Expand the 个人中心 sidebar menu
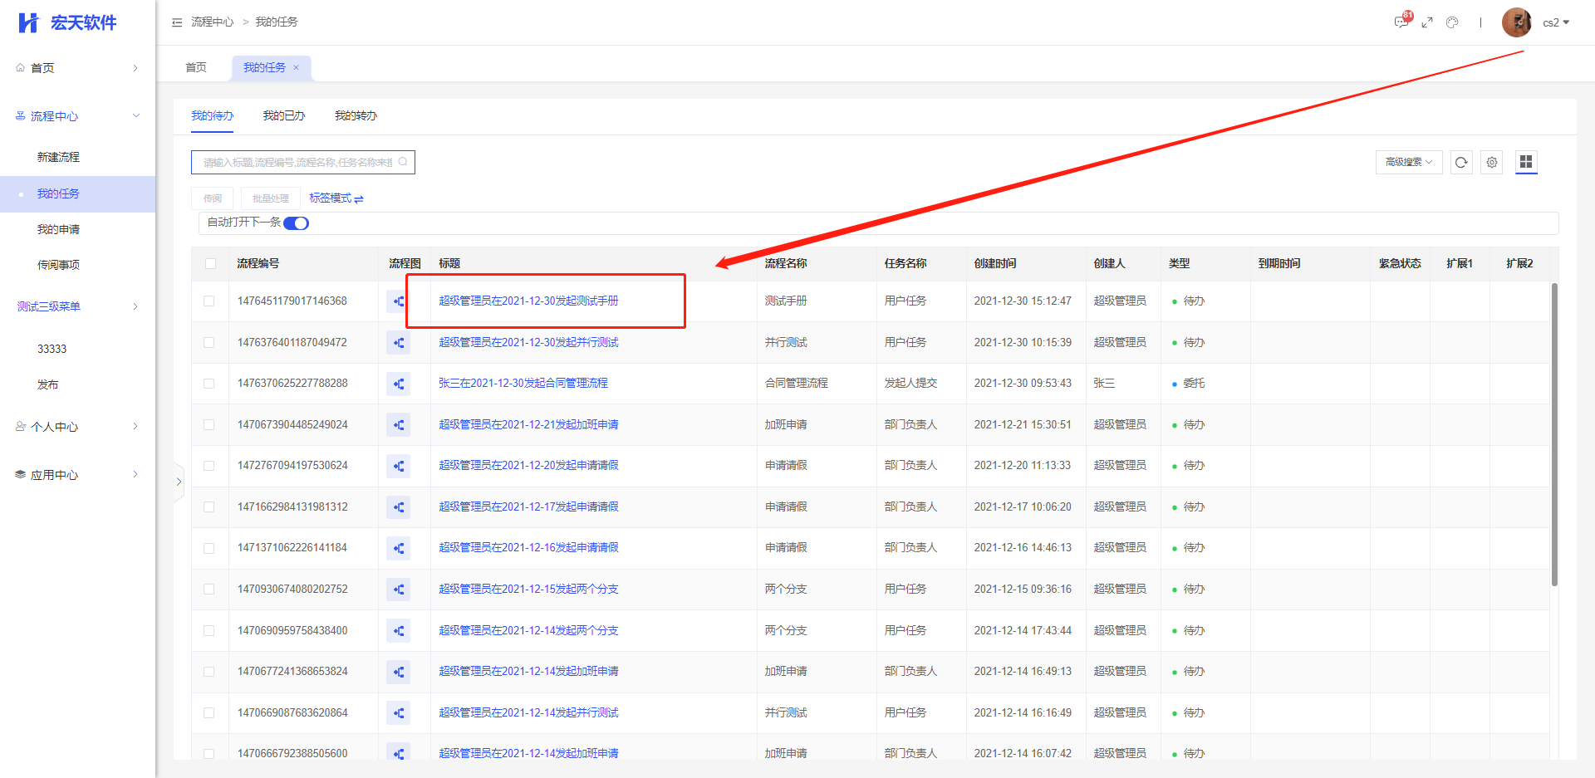The height and width of the screenshot is (778, 1595). pyautogui.click(x=77, y=427)
